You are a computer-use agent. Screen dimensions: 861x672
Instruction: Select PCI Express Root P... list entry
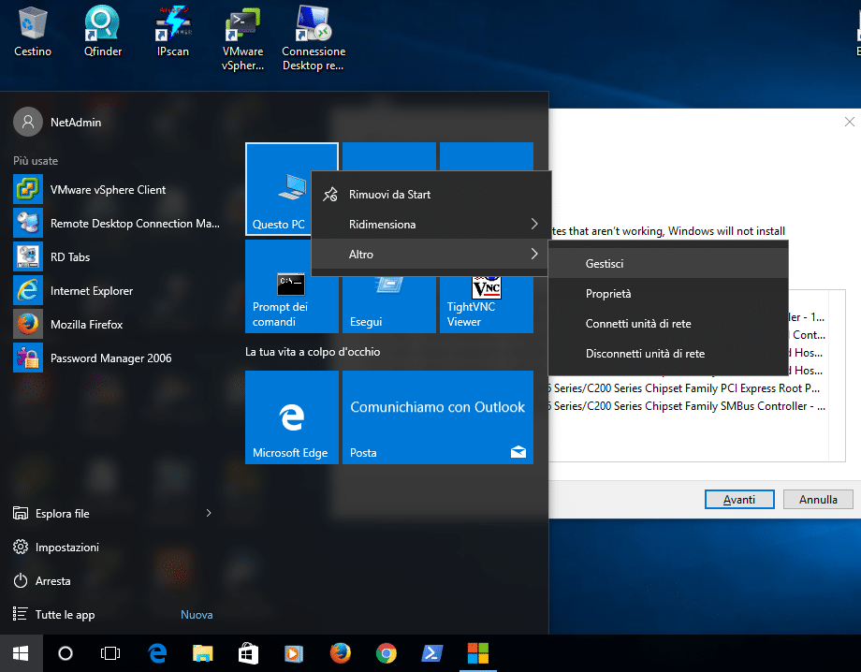[x=684, y=388]
